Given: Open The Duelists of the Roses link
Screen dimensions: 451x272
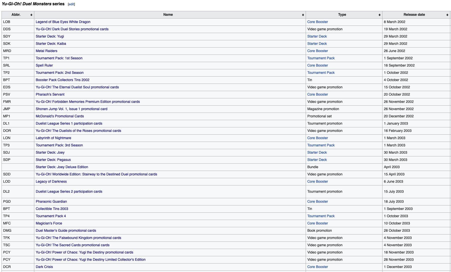Looking at the screenshot, I should [78, 131].
